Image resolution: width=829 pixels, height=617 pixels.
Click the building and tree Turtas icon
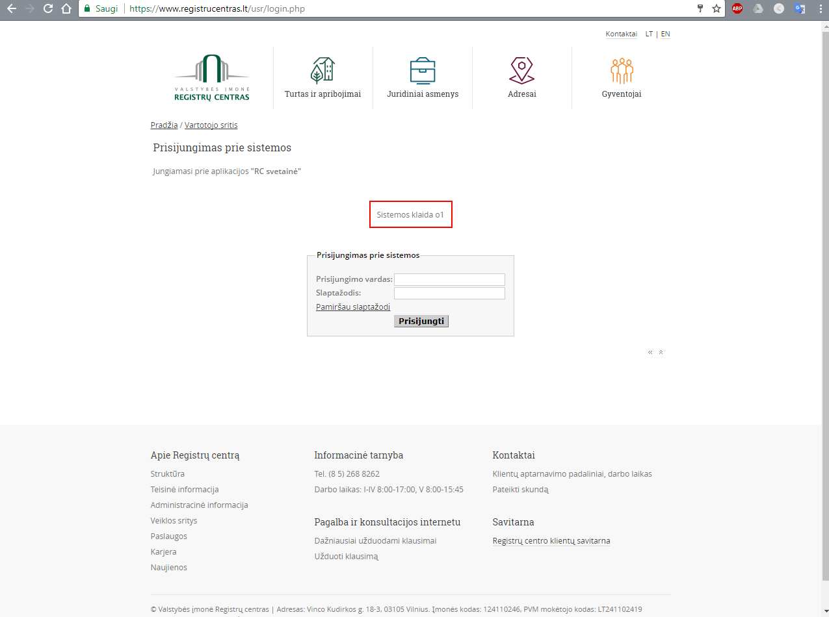pos(322,70)
